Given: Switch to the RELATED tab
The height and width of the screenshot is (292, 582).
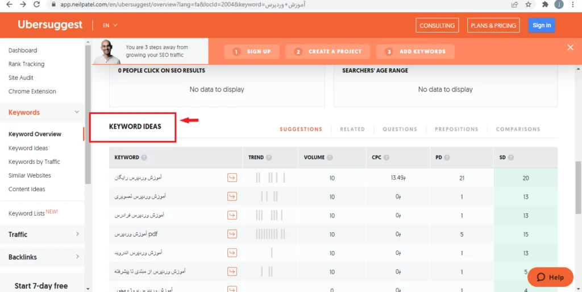Looking at the screenshot, I should click(x=352, y=129).
